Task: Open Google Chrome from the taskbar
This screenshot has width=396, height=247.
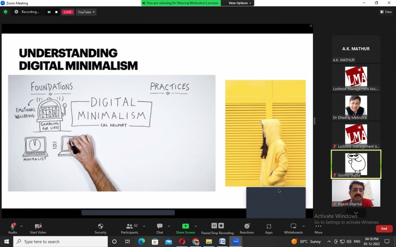Action: (195, 241)
